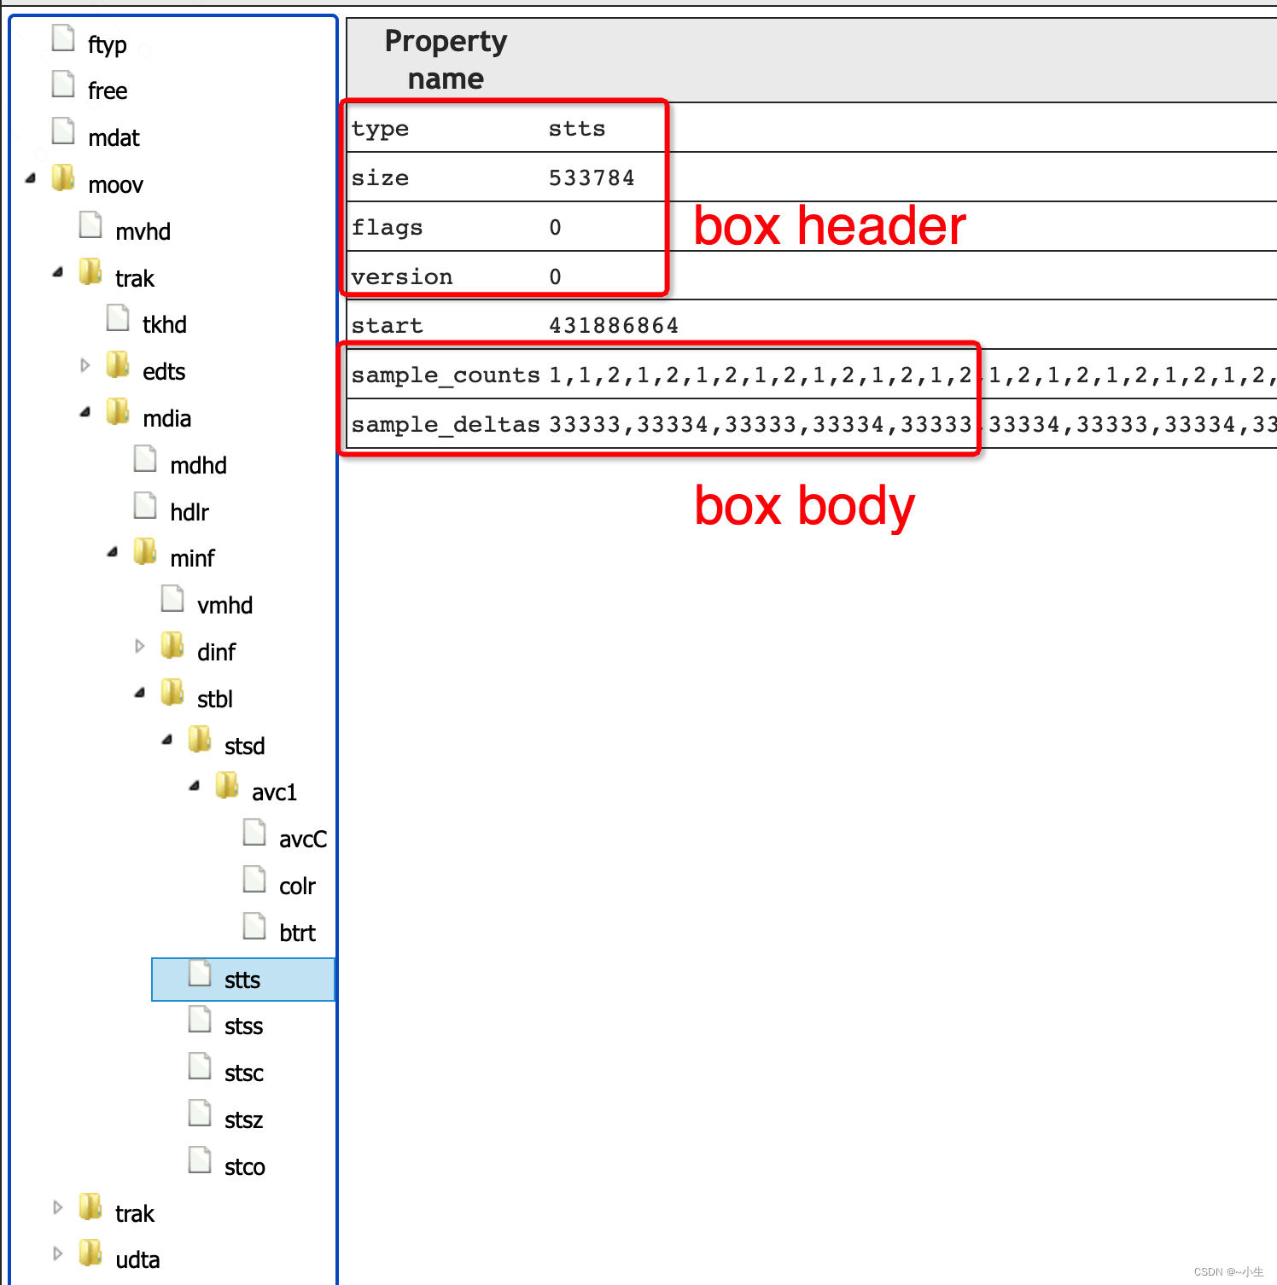
Task: Select the ftyp box label
Action: [x=107, y=44]
